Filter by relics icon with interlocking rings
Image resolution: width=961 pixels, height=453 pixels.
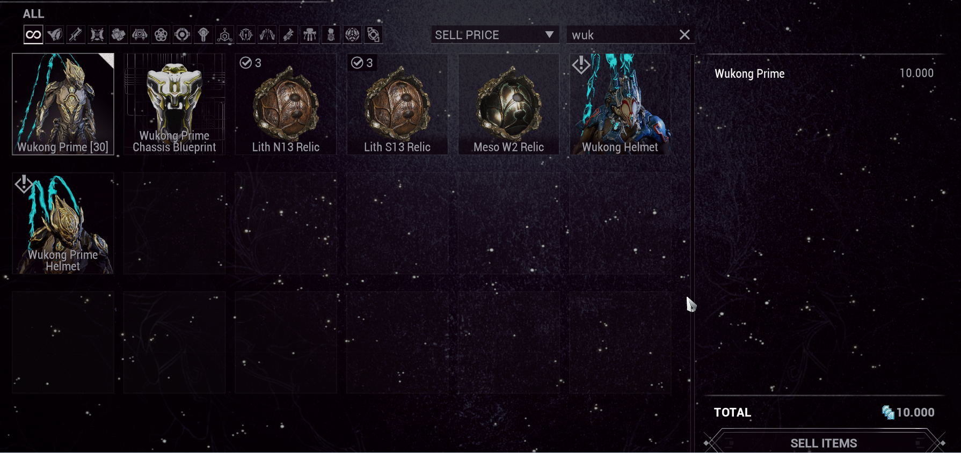coord(161,35)
